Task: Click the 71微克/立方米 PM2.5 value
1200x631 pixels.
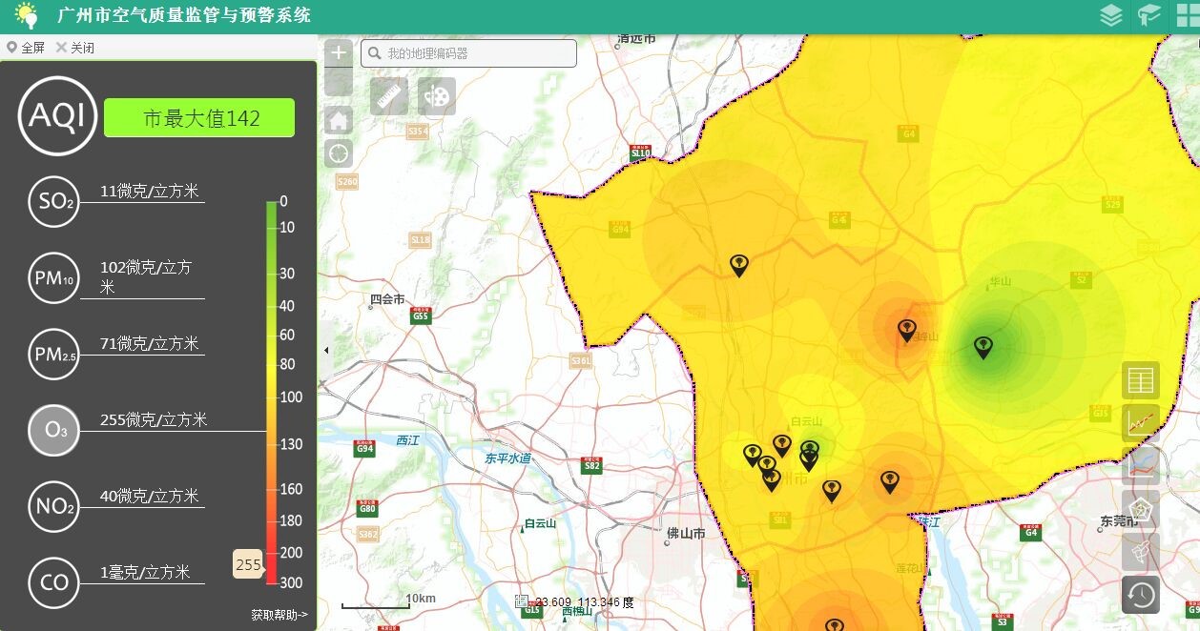Action: tap(150, 343)
